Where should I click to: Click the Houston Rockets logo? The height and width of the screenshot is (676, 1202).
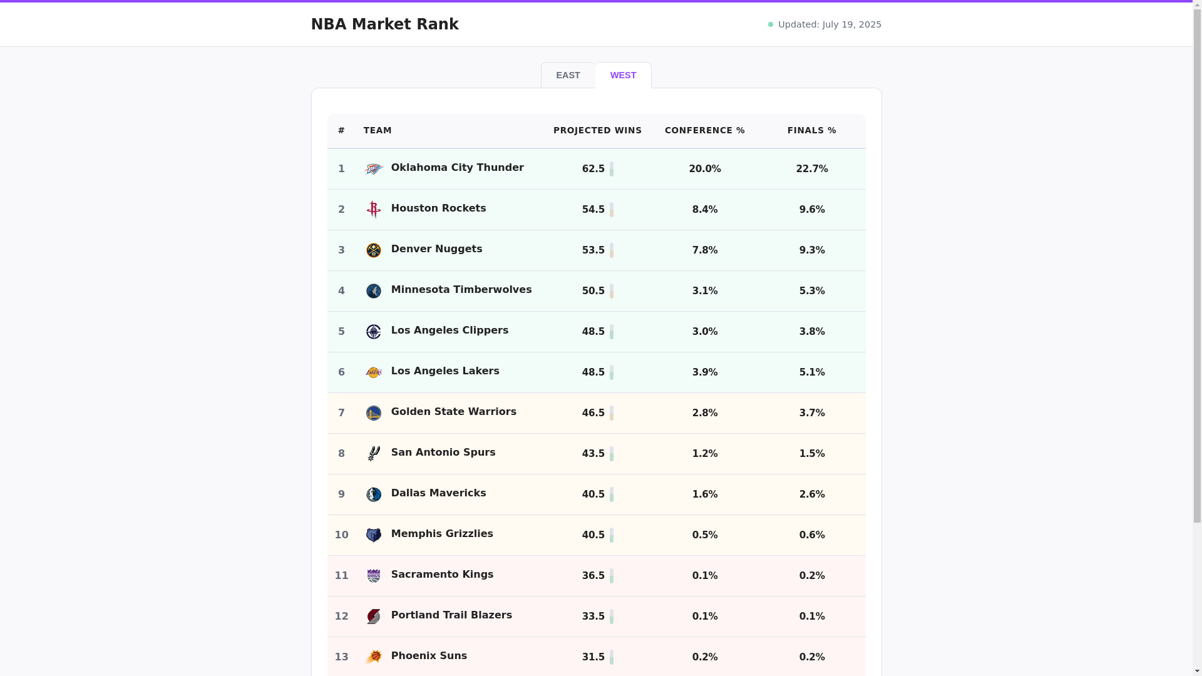point(374,210)
